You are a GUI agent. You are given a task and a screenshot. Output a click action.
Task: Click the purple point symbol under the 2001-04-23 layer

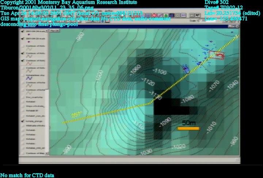pyautogui.click(x=29, y=42)
